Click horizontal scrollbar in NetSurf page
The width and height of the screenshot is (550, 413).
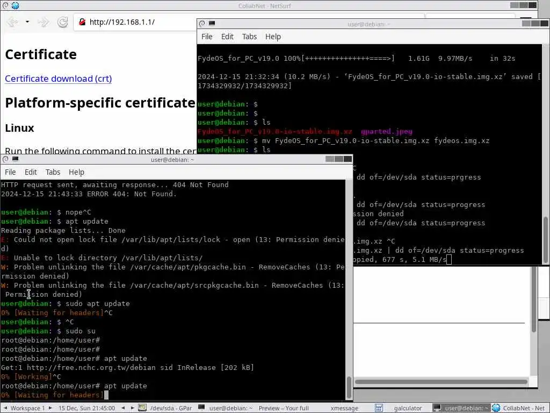(442, 382)
